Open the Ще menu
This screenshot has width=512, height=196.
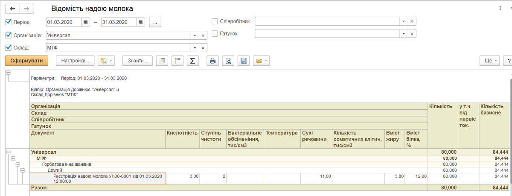click(490, 61)
